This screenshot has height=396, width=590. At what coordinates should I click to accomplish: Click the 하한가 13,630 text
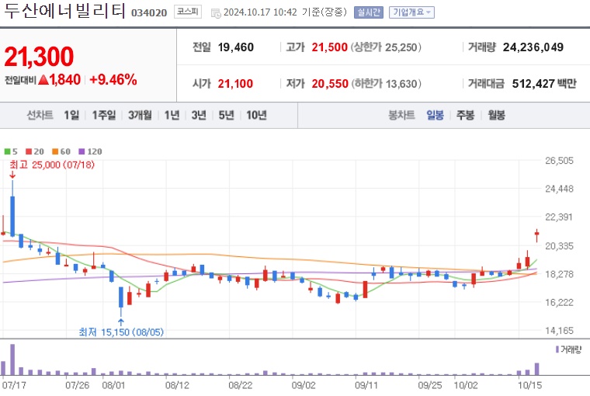[x=386, y=84]
